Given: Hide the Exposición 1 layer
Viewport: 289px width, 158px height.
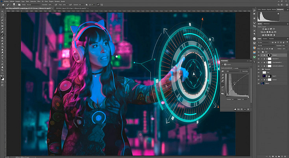Looking at the screenshot, I should (259, 59).
